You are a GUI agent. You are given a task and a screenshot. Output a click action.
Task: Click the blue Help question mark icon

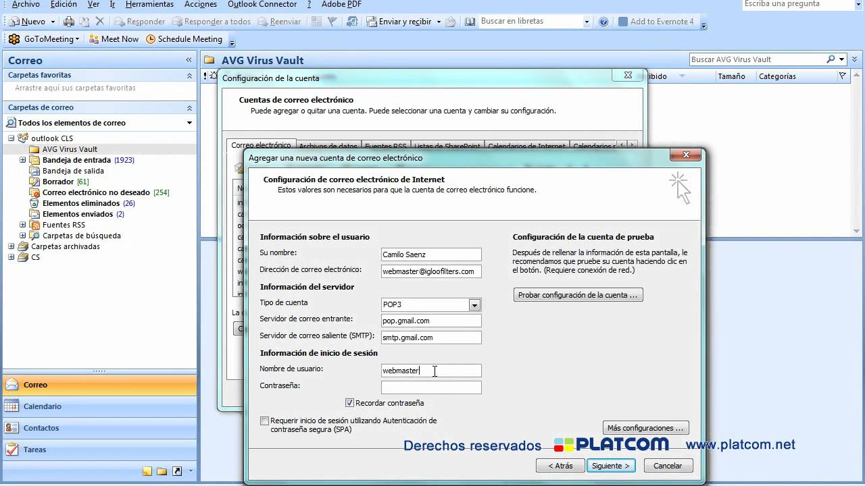click(603, 22)
